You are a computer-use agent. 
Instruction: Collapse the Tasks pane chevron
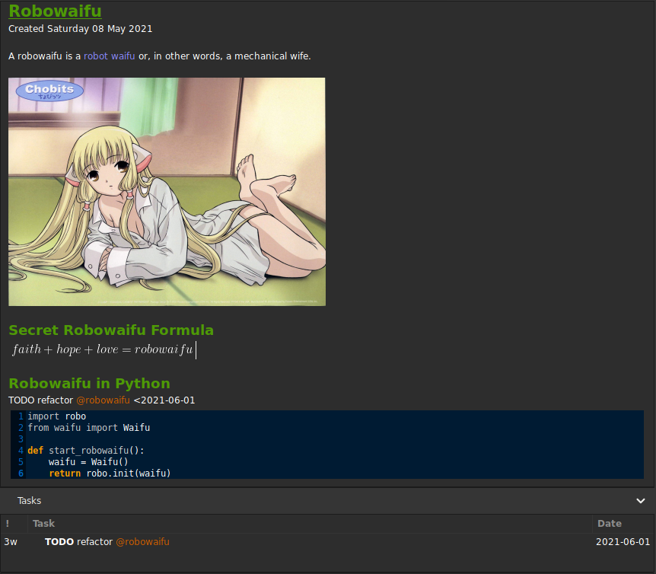point(641,501)
